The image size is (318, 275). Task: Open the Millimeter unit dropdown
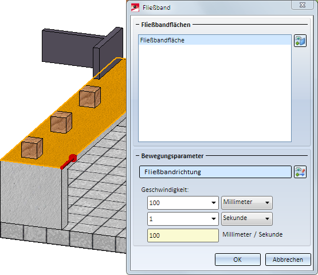tap(247, 202)
